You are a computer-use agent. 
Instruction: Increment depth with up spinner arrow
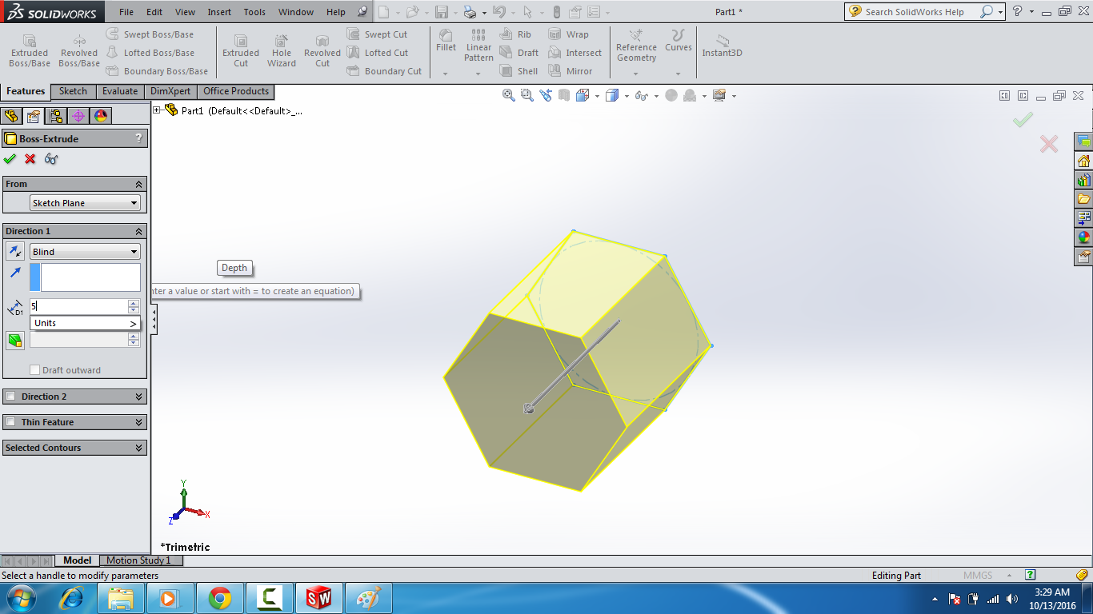coord(134,302)
